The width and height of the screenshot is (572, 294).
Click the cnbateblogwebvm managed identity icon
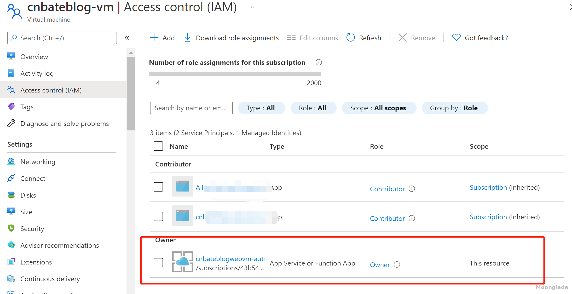pos(183,262)
